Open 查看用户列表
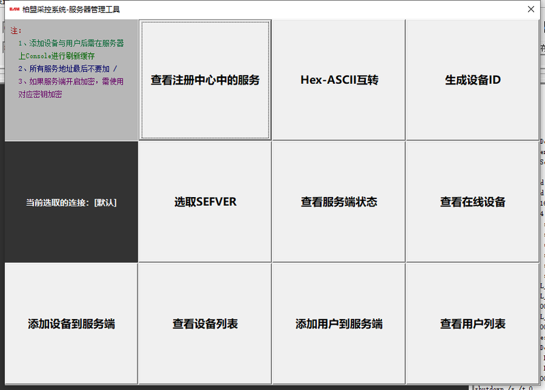This screenshot has width=545, height=390. point(472,324)
